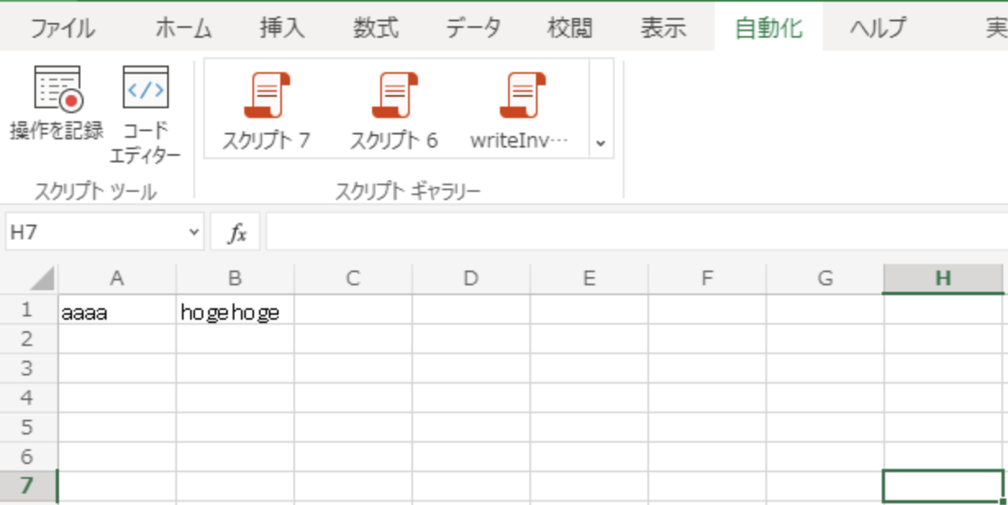The height and width of the screenshot is (505, 1008).
Task: Run the スクリプト 6 script
Action: pos(392,107)
